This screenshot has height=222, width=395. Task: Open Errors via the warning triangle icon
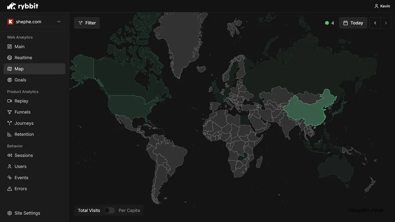[10, 189]
